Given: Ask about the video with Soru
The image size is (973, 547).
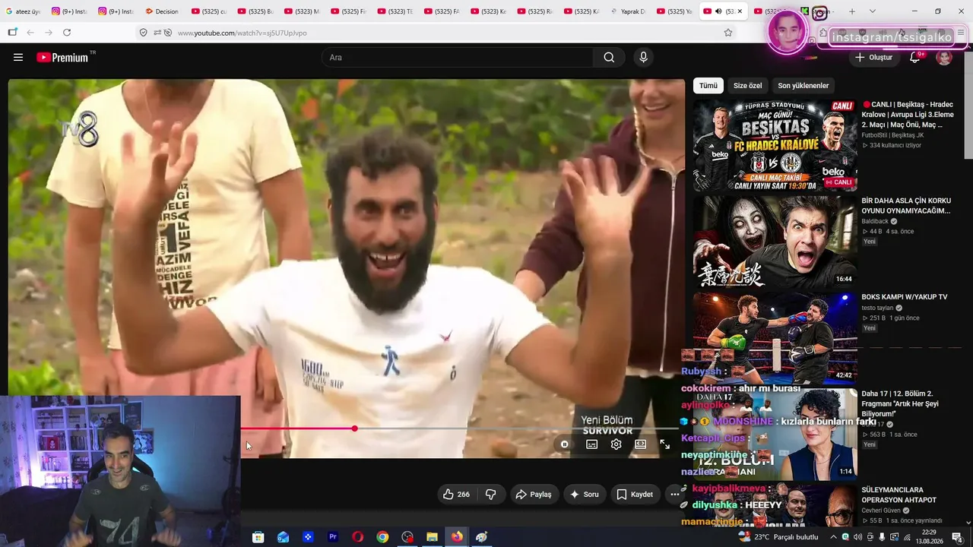Looking at the screenshot, I should 585,495.
